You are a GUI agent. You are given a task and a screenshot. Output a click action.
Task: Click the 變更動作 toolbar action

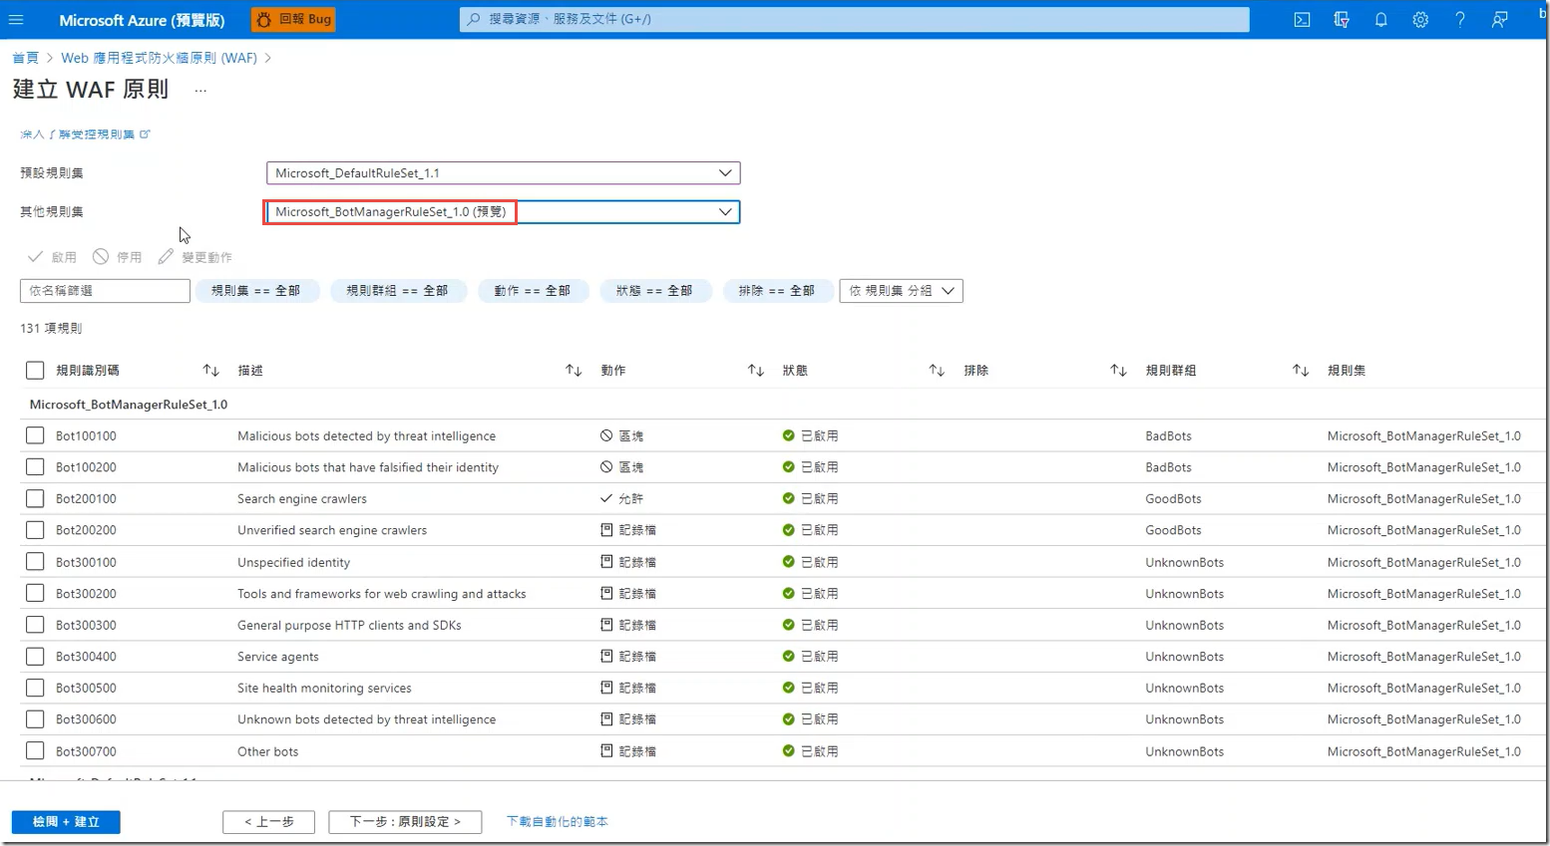195,257
